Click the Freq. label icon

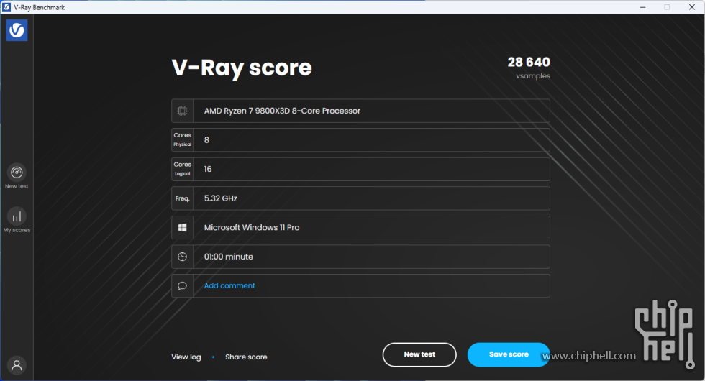coord(183,198)
